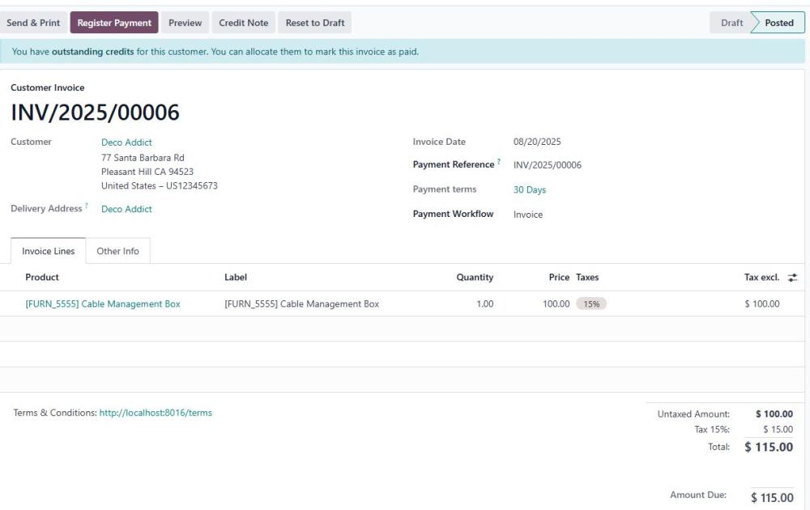Select the Label column header
810x510 pixels.
click(236, 277)
